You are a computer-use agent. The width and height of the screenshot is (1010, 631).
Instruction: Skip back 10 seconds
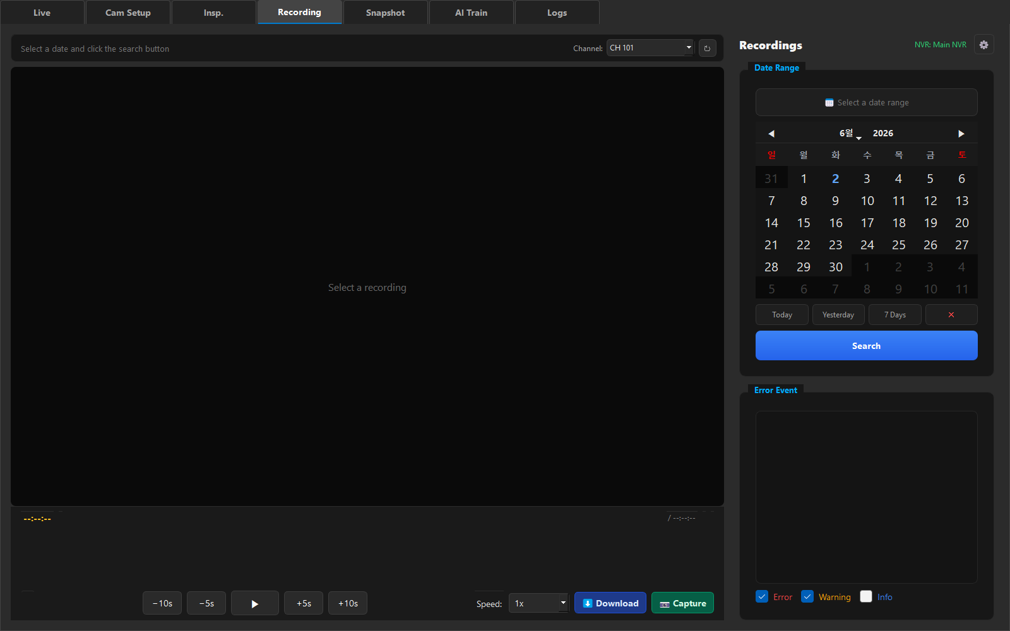point(162,603)
